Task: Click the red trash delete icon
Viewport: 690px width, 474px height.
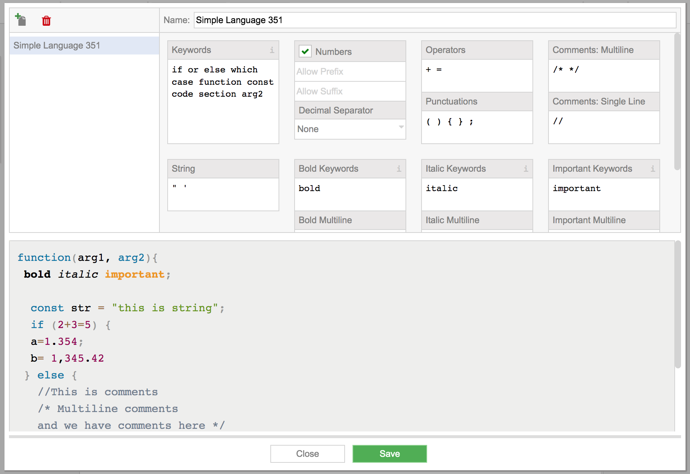Action: click(x=46, y=21)
